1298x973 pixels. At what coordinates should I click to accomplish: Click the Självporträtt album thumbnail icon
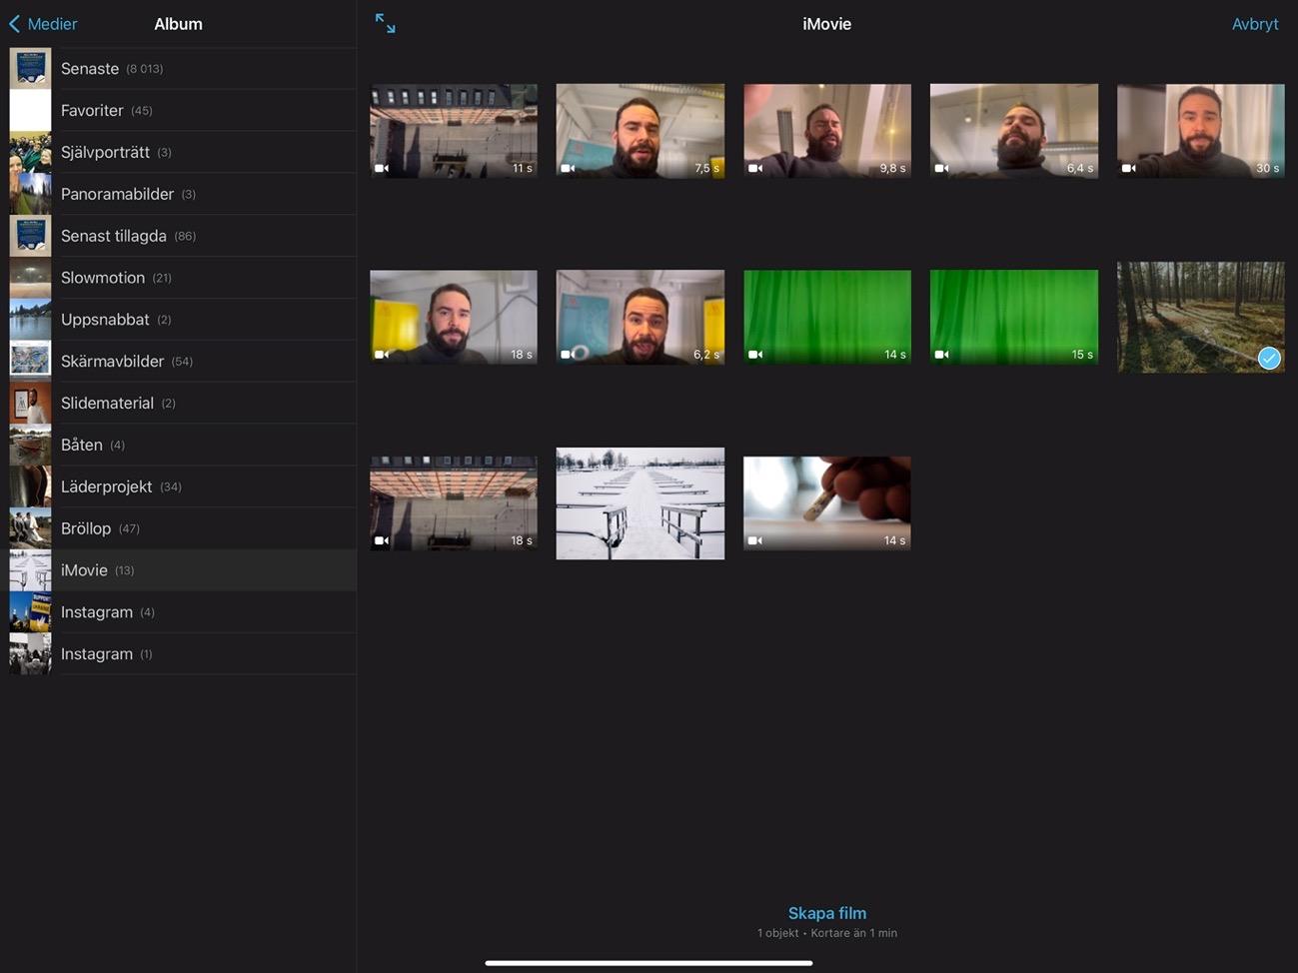[x=30, y=153]
